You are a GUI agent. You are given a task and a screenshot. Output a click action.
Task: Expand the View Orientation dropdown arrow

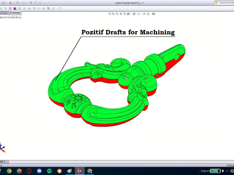tap(131, 14)
